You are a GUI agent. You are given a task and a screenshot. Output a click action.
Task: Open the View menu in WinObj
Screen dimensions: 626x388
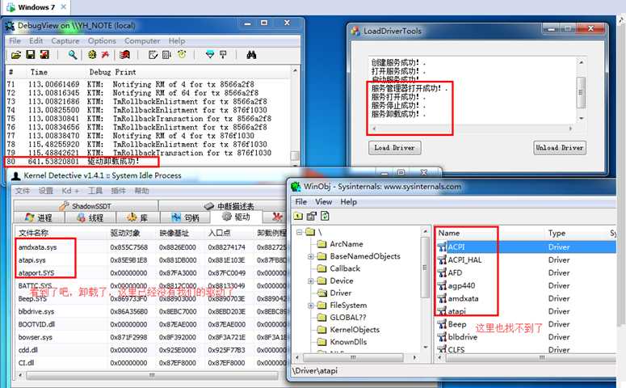323,202
